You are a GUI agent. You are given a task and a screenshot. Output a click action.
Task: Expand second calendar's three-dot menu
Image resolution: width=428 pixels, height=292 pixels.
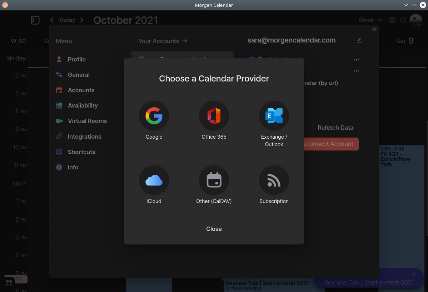click(x=356, y=71)
